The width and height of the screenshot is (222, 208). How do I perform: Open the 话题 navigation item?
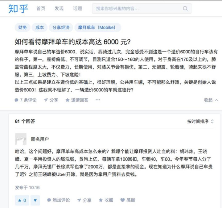coord(77,9)
